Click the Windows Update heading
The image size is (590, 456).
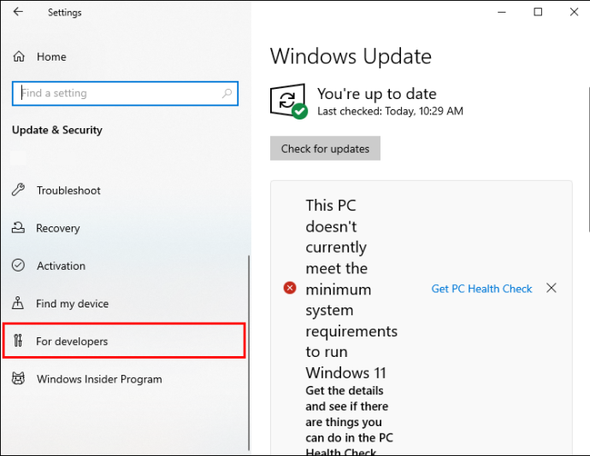(351, 56)
